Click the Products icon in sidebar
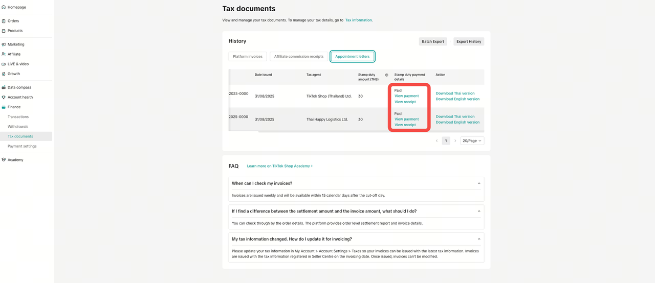Image resolution: width=655 pixels, height=283 pixels. click(x=4, y=31)
